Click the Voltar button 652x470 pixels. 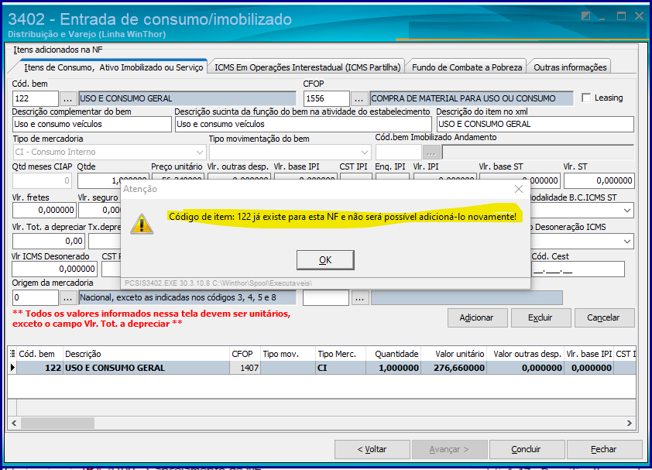coord(372,449)
